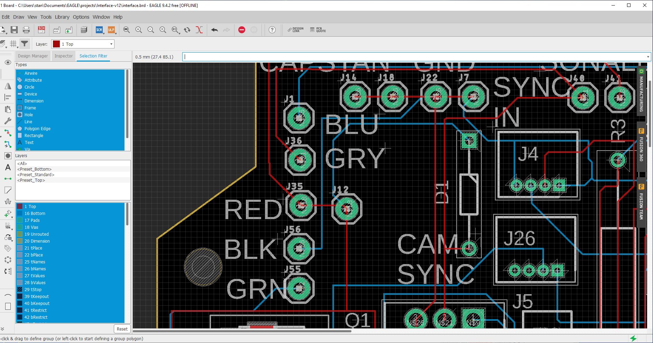Select the <Preset_Bottom> layer preset

click(x=73, y=169)
